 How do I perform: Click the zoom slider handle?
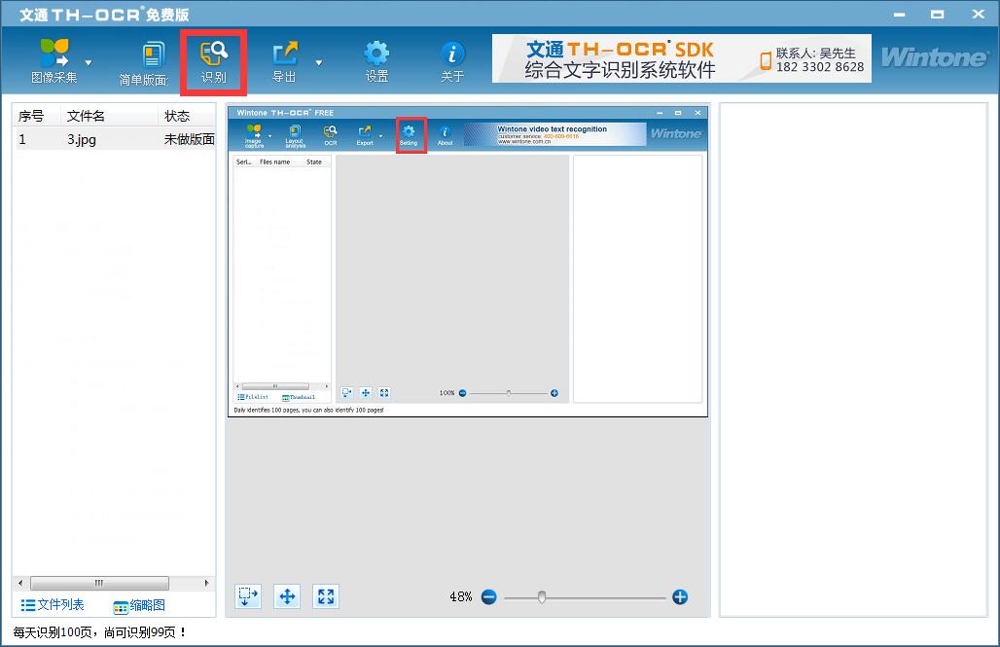click(542, 597)
